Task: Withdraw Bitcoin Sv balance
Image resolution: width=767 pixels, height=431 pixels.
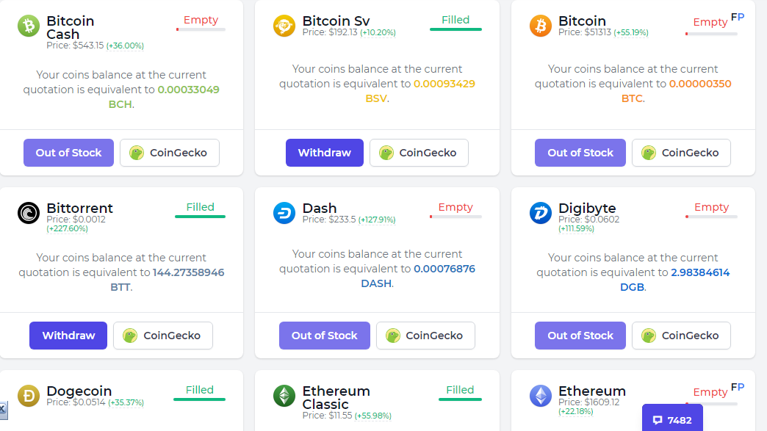Action: 324,153
